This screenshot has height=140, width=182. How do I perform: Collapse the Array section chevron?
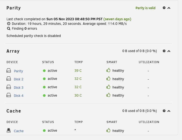pyautogui.click(x=169, y=51)
